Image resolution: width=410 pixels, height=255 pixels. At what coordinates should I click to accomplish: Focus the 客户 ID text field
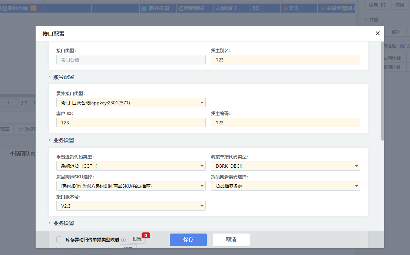tap(130, 123)
